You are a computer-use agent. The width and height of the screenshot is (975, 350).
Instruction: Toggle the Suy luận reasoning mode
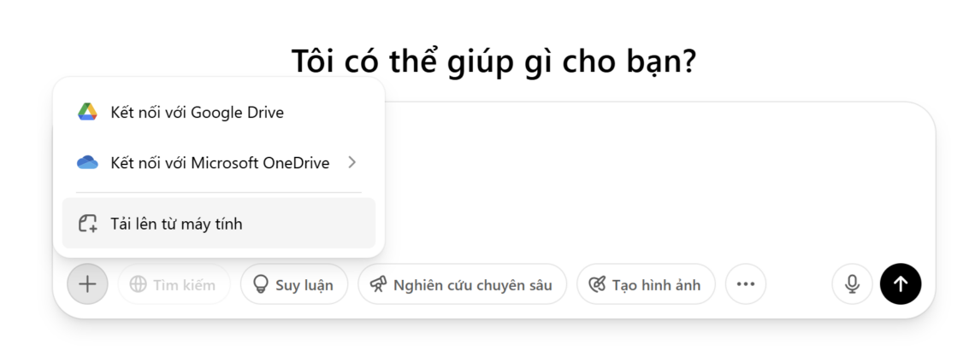click(x=294, y=284)
